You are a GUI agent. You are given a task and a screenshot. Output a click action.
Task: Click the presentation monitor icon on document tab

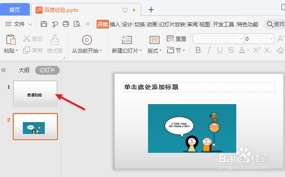click(x=125, y=10)
